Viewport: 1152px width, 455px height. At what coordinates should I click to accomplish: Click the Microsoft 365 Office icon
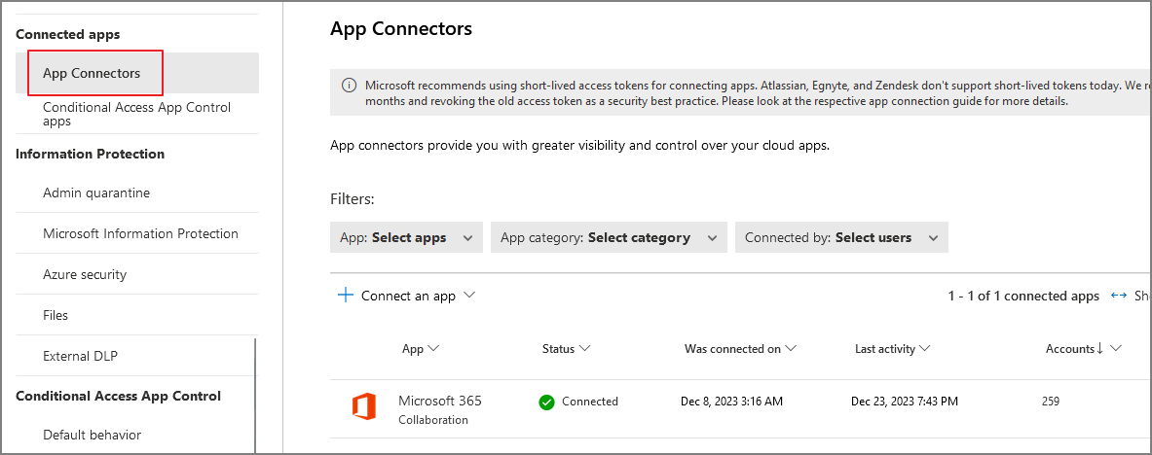click(x=363, y=408)
